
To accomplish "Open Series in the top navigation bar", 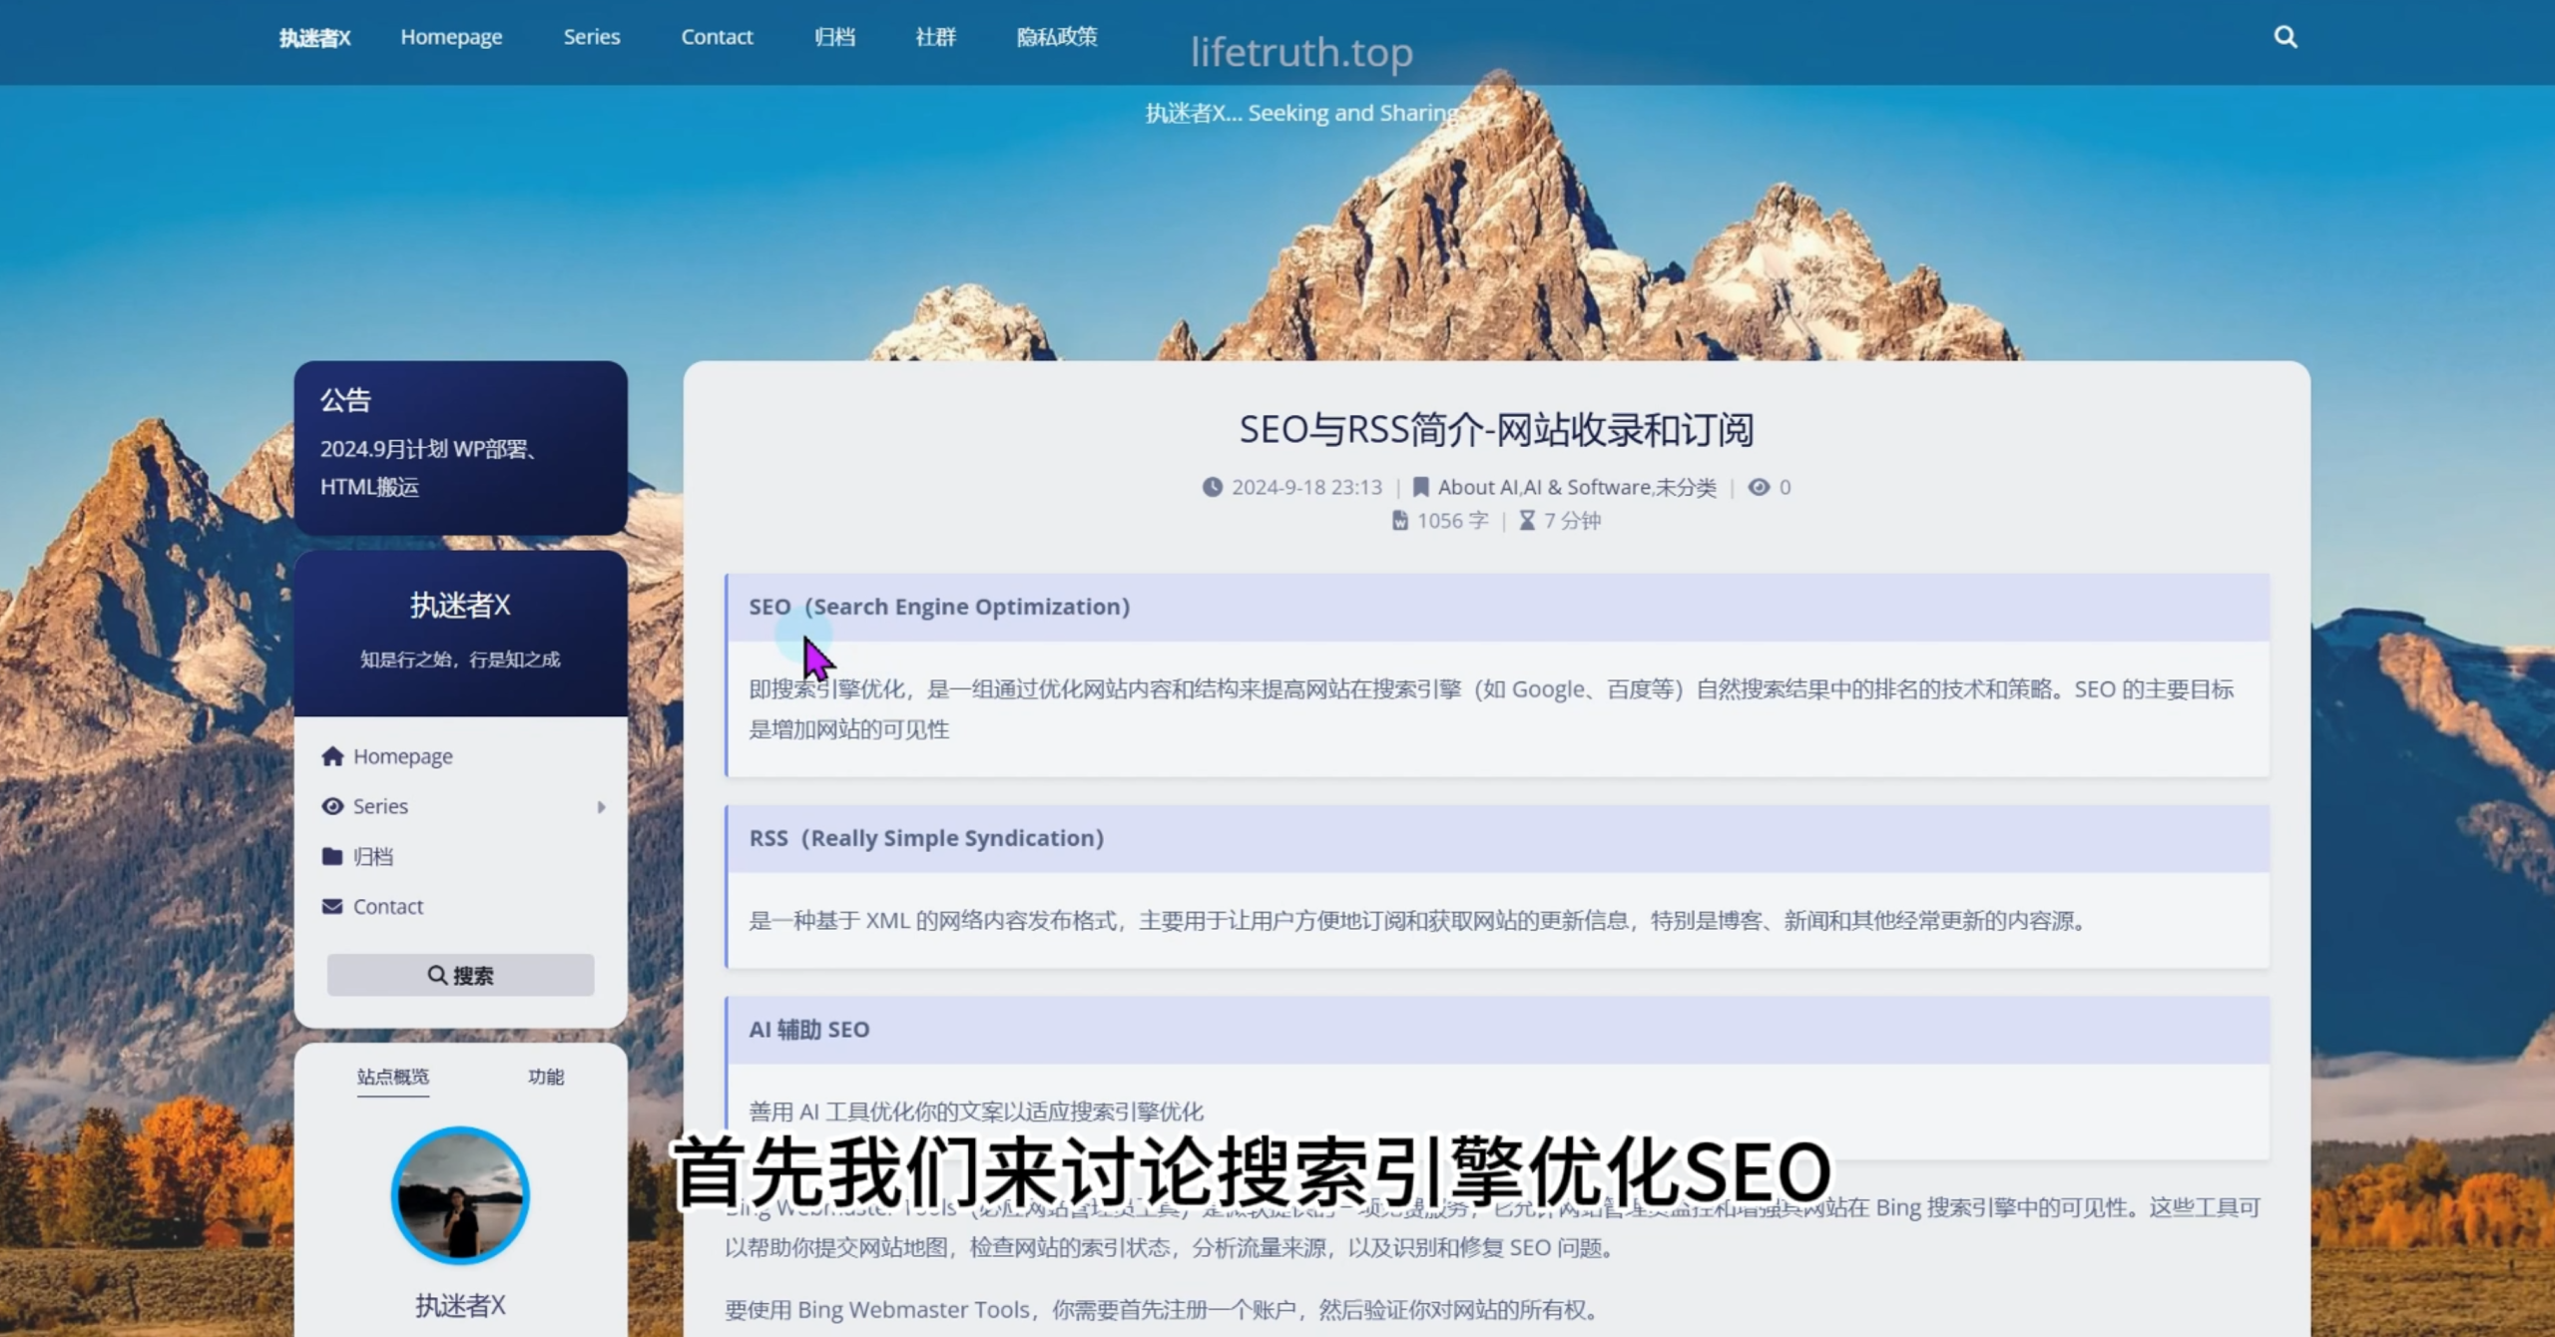I will [x=591, y=37].
